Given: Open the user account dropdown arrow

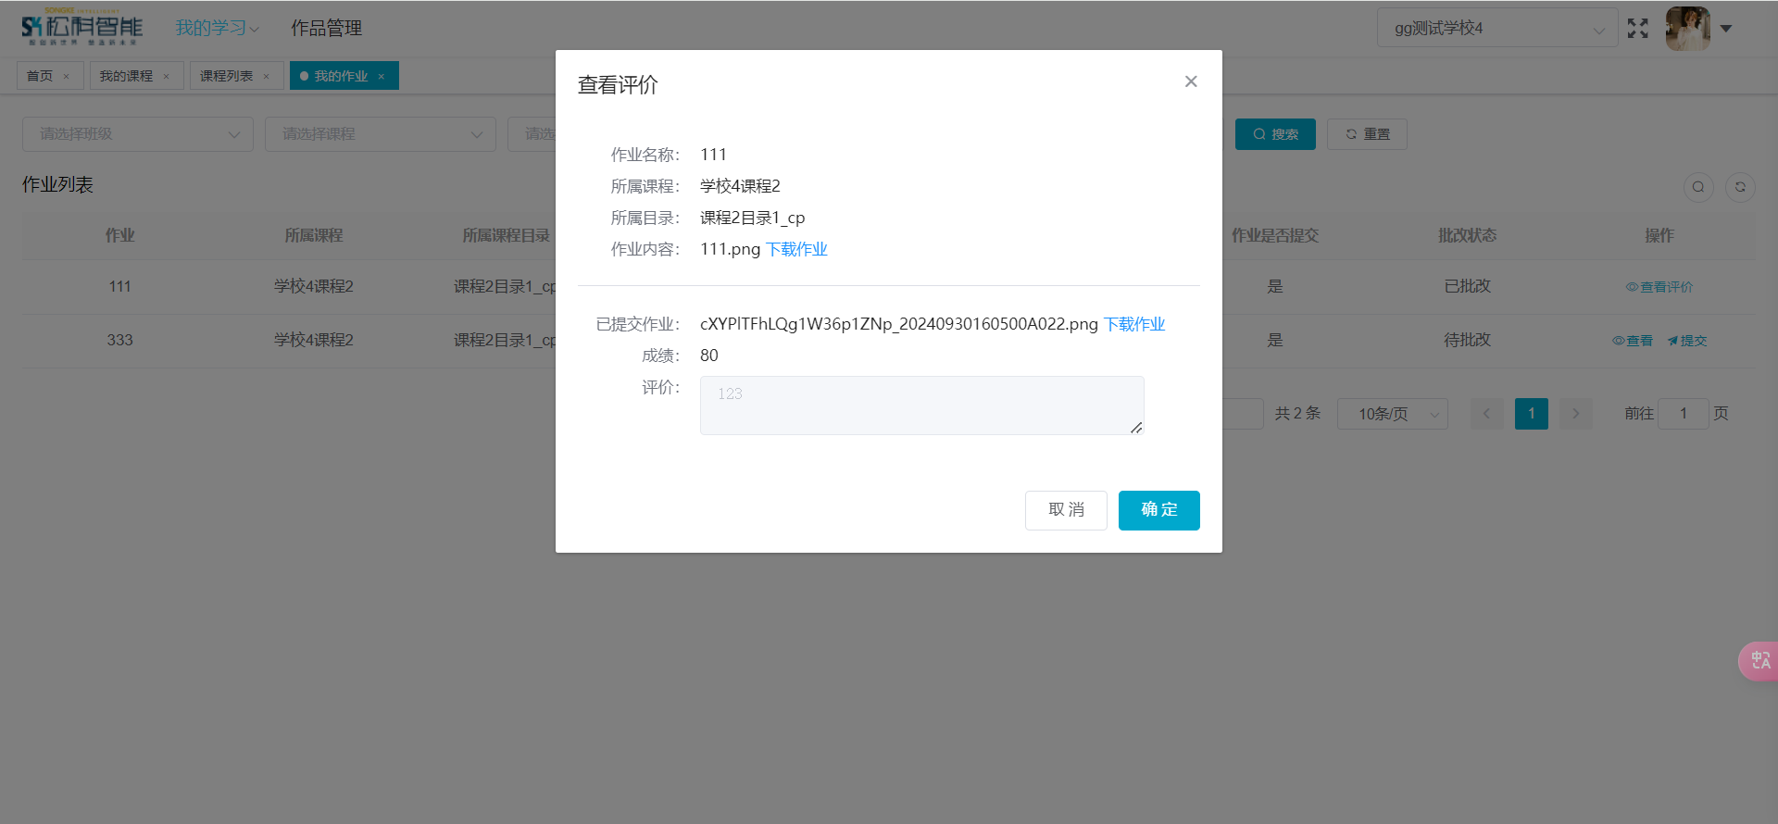Looking at the screenshot, I should point(1726,29).
